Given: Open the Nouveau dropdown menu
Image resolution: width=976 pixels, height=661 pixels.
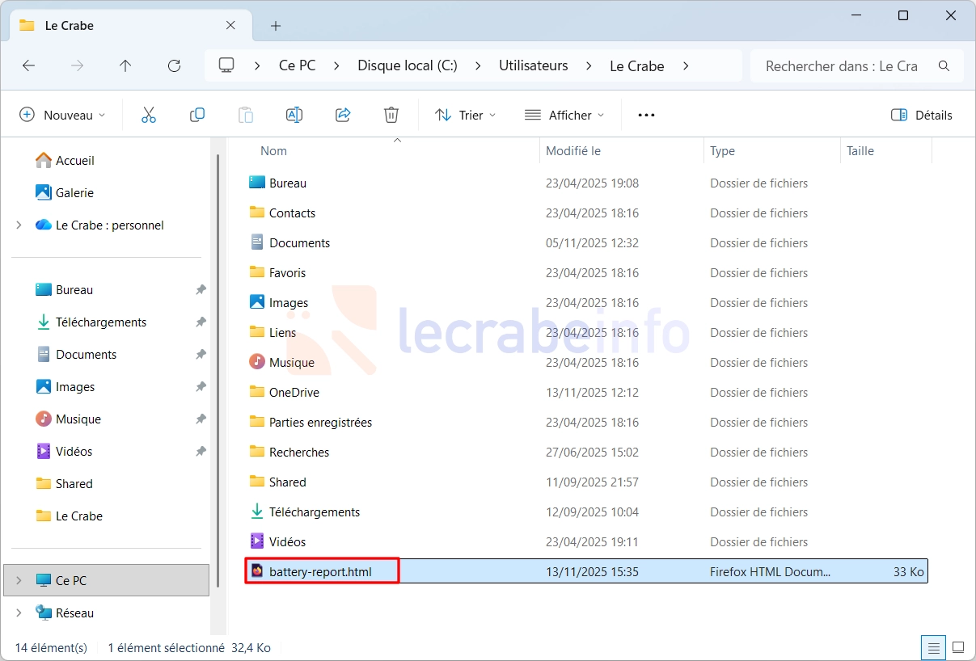Looking at the screenshot, I should click(62, 115).
